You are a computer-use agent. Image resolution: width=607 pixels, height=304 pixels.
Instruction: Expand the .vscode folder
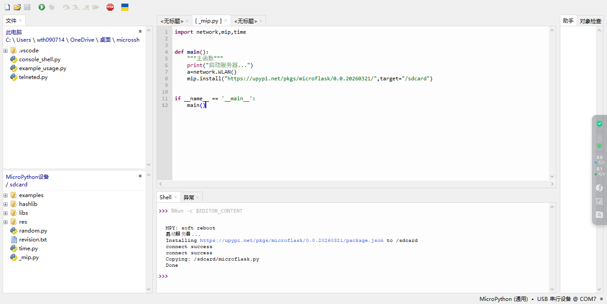click(6, 51)
